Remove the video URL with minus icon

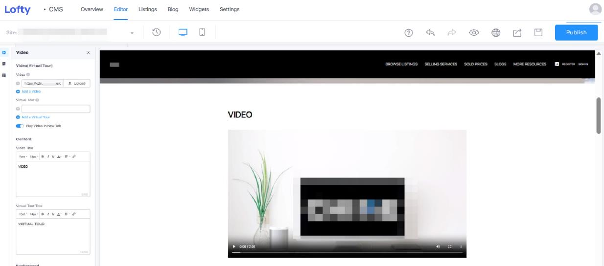point(18,83)
